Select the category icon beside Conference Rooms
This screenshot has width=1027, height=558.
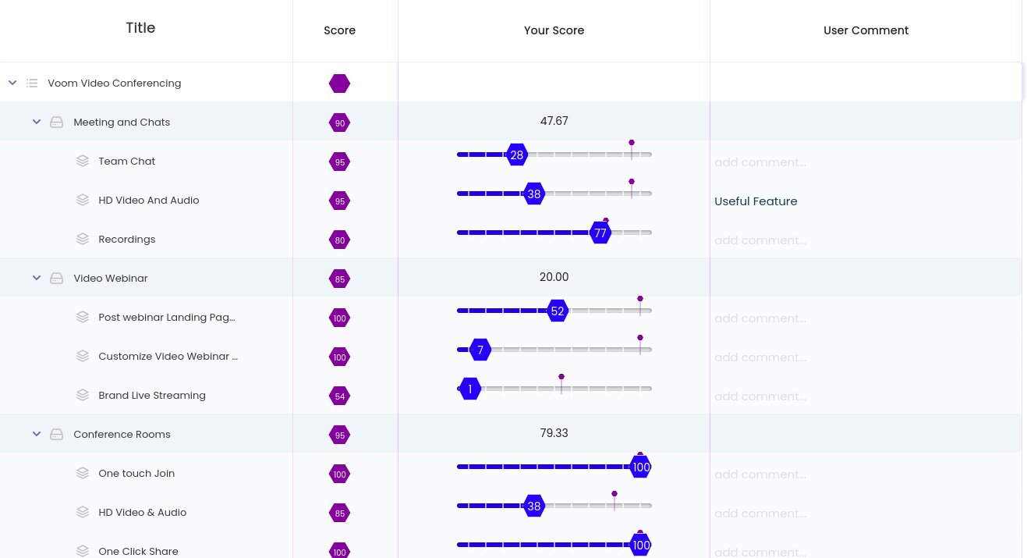point(56,434)
